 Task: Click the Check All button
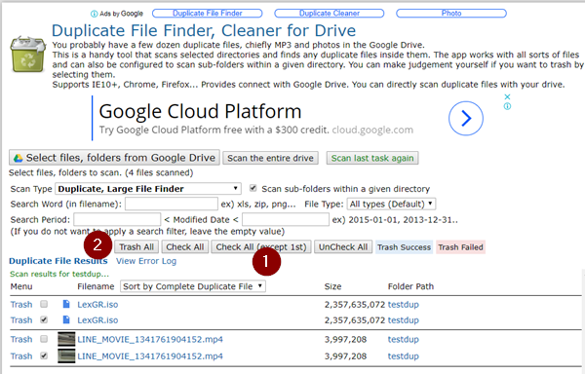coord(185,247)
